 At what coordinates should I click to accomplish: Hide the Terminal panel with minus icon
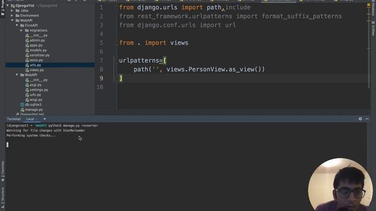(367, 118)
